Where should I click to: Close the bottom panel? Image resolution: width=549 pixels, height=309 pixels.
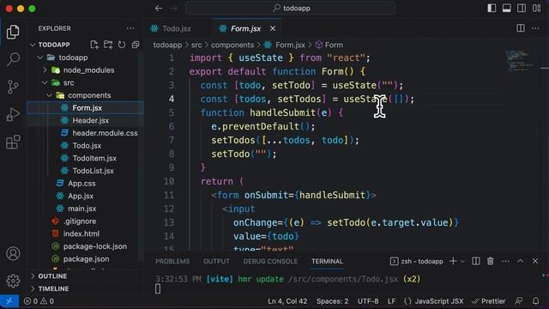[x=535, y=261]
